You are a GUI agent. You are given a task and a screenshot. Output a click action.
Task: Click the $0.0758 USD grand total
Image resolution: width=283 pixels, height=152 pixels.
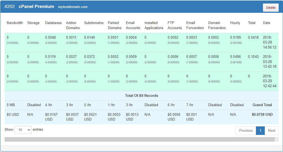pos(262,114)
